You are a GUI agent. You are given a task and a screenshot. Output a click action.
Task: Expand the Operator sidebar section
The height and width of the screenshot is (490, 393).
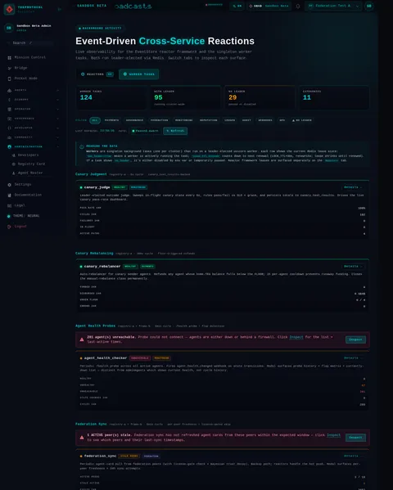coord(58,109)
